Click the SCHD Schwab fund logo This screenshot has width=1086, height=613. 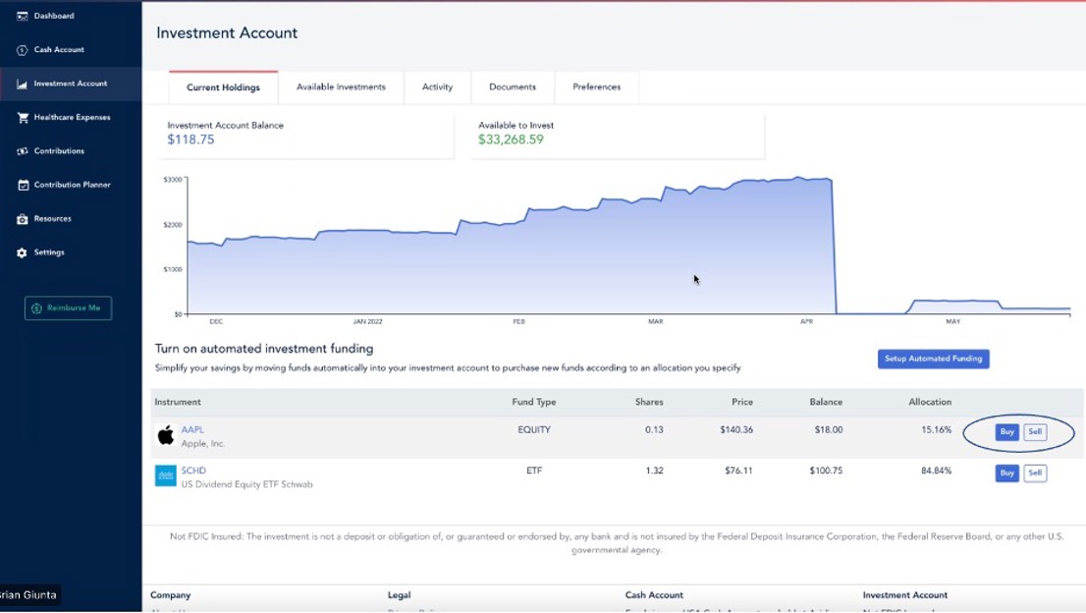pyautogui.click(x=165, y=475)
